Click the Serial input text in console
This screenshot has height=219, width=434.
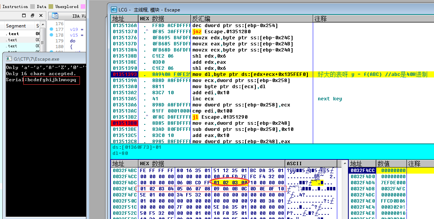52,80
